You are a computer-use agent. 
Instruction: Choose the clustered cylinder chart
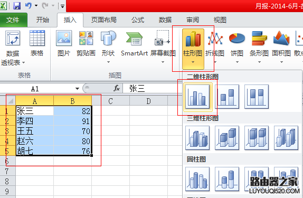tap(197, 179)
